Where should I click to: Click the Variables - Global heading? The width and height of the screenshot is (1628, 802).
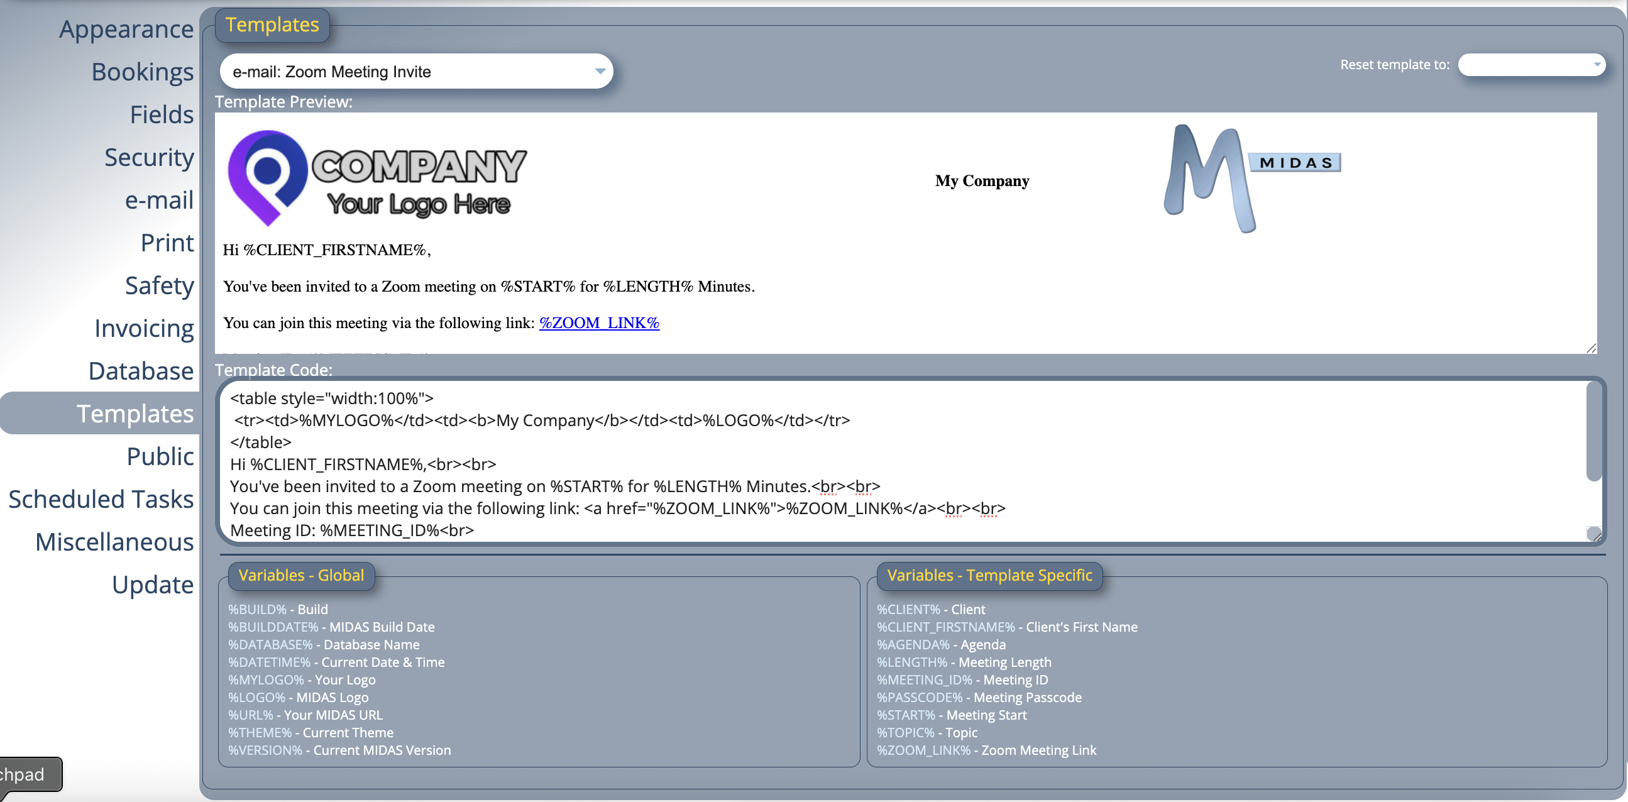(302, 576)
